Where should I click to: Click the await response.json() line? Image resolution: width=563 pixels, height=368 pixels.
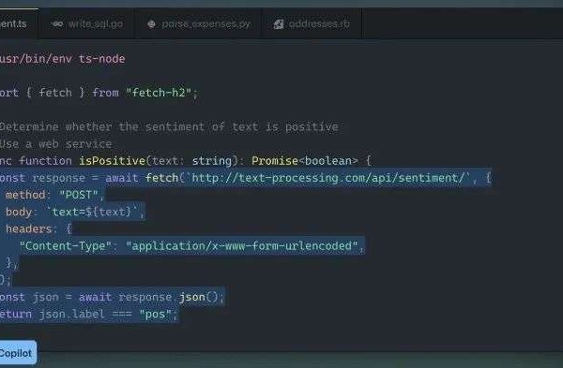tap(112, 297)
